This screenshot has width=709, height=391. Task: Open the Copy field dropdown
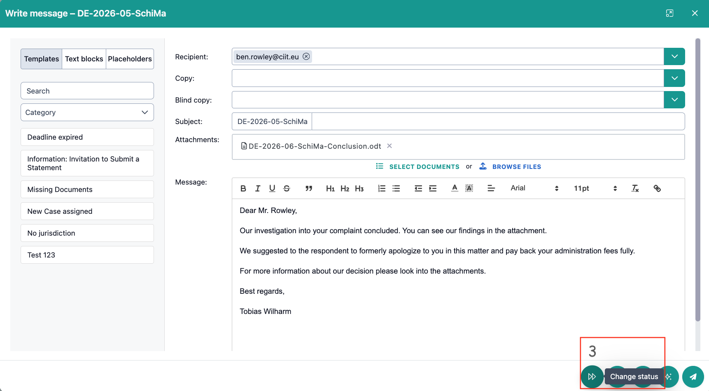674,78
